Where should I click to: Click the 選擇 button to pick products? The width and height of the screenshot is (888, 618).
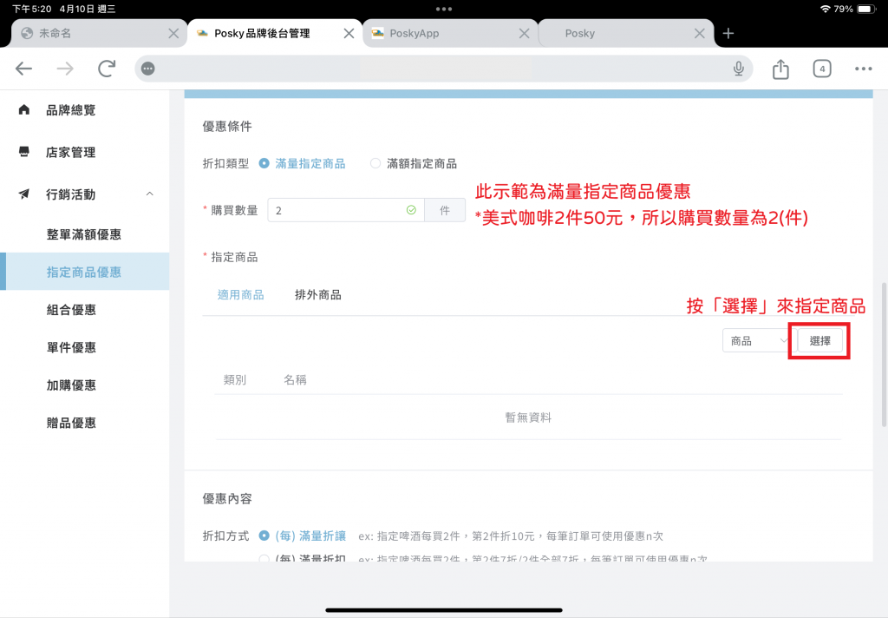click(819, 341)
